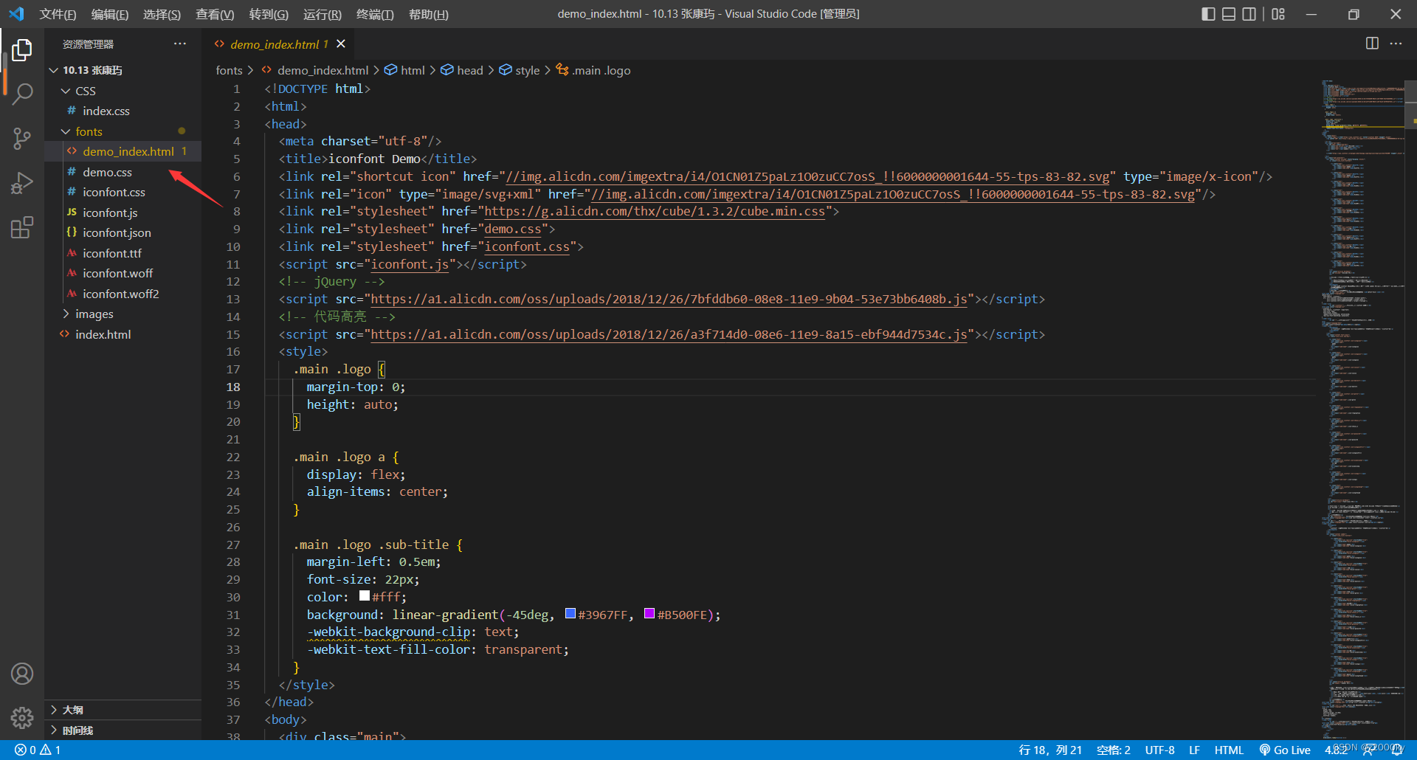The image size is (1417, 760).
Task: Open iconfont.css in the explorer
Action: point(123,192)
